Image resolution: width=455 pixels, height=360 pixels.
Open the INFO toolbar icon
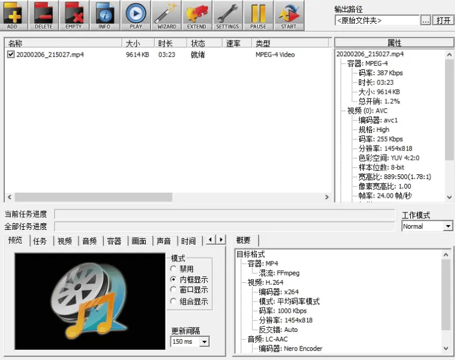point(104,15)
